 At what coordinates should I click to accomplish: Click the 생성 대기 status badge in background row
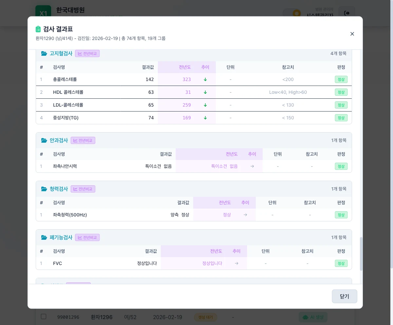tap(206, 317)
